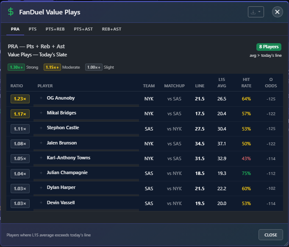Expand the Dylan Harper row plus icon
Screen dimensions: 289x247
[41, 187]
